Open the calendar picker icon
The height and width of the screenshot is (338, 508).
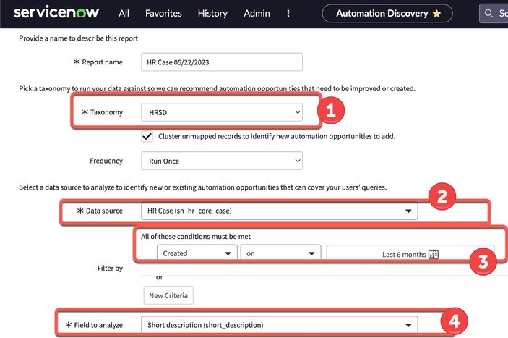434,254
